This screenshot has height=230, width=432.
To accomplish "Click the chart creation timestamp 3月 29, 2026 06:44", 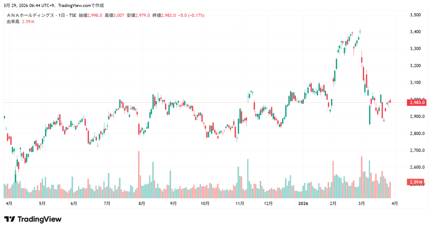I will (x=21, y=5).
